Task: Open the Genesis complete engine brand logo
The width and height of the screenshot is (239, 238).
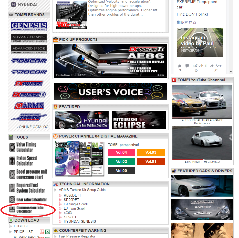Action: tap(29, 27)
